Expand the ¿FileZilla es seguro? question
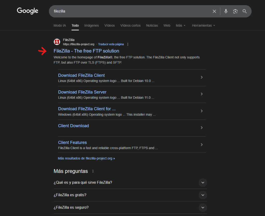 pyautogui.click(x=203, y=207)
